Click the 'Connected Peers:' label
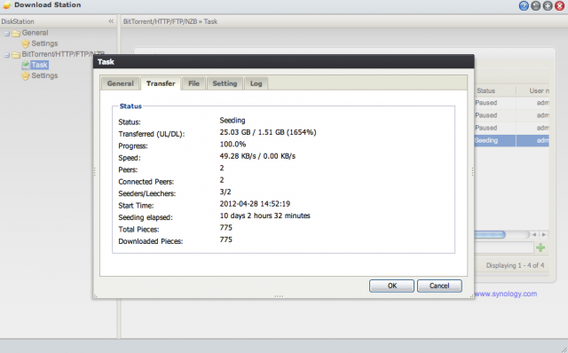 click(x=146, y=182)
